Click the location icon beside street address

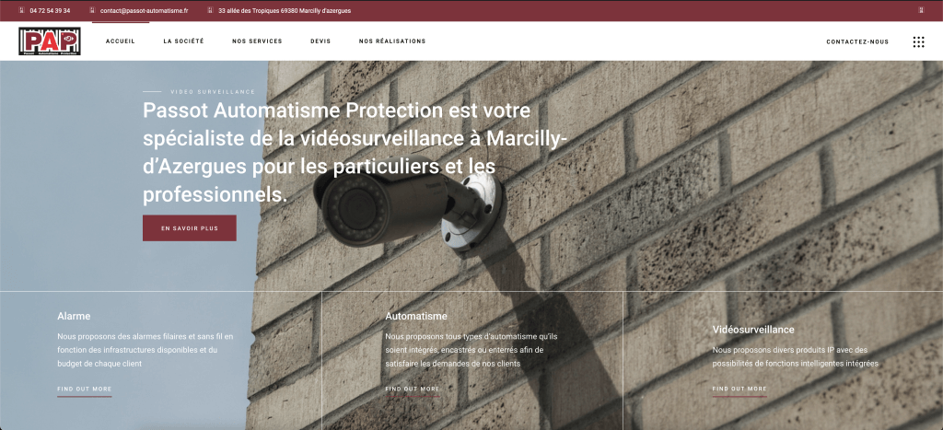(211, 10)
